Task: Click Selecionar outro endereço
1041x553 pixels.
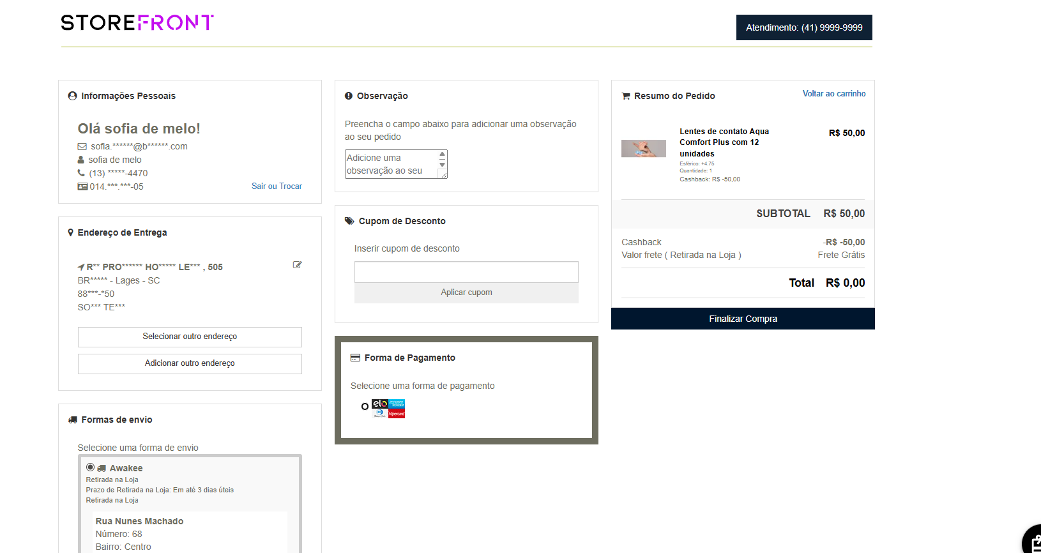Action: pyautogui.click(x=190, y=337)
